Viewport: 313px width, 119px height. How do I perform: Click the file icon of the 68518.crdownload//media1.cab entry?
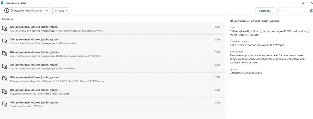(4, 53)
